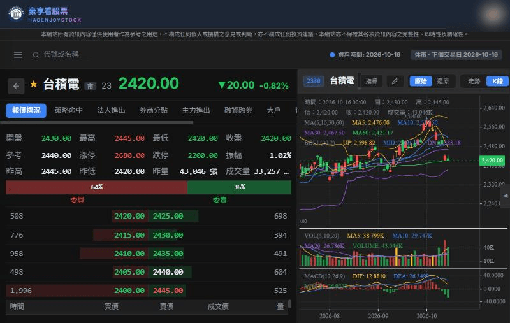
Task: Click ask price 2435.00 row
Action: (x=168, y=254)
